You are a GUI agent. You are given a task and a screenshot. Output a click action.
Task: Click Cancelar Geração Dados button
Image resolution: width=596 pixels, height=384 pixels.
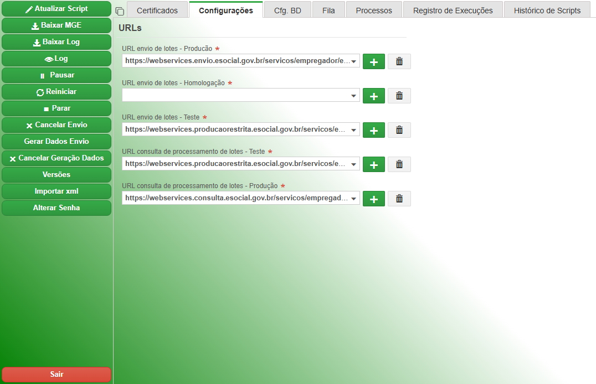(56, 158)
